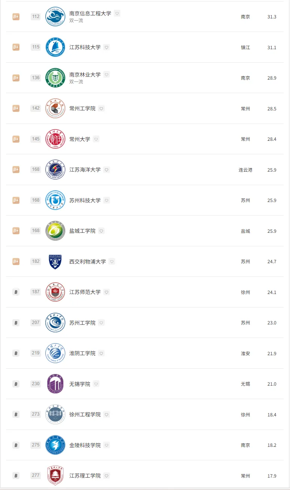Click the 淮阴工学院 name link
Image resolution: width=290 pixels, height=490 pixels.
[x=82, y=353]
